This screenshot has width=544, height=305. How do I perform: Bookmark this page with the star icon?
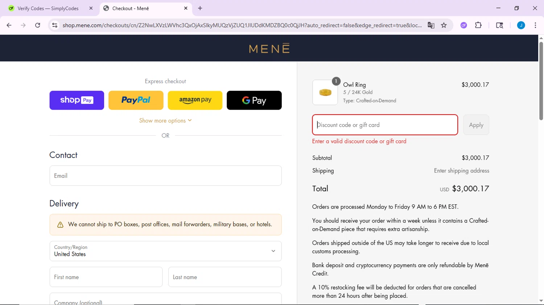(444, 25)
